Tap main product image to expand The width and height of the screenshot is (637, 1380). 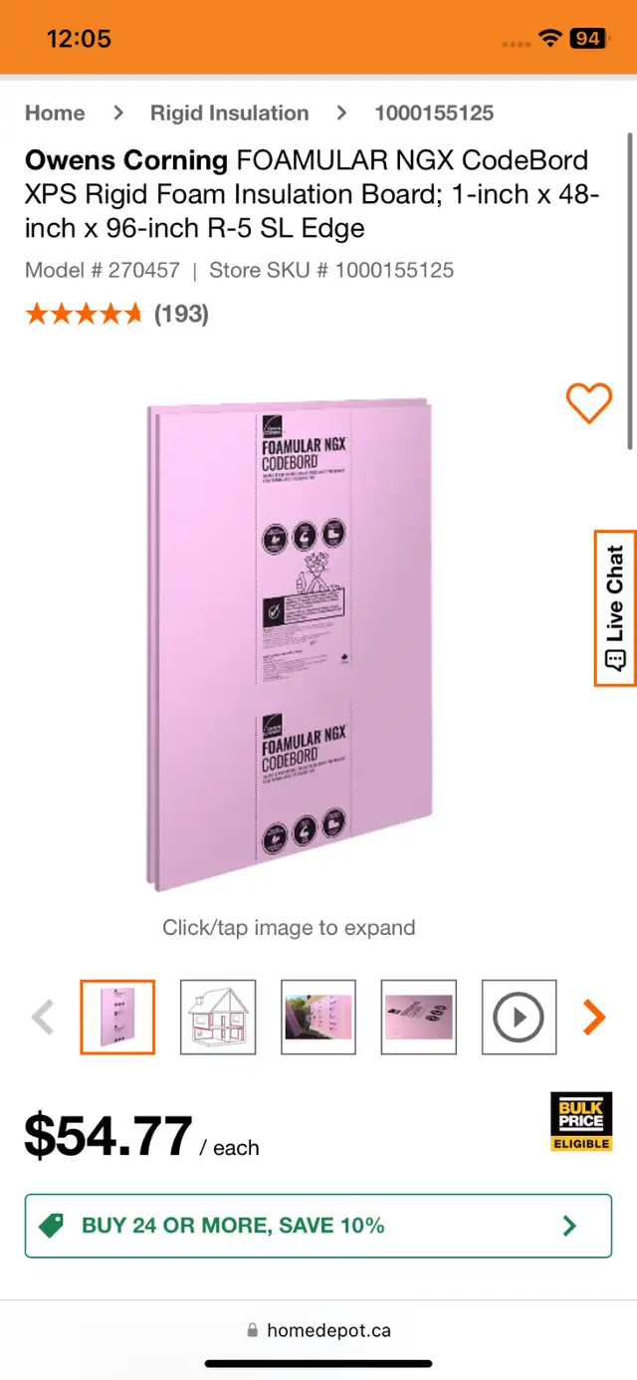coord(290,645)
